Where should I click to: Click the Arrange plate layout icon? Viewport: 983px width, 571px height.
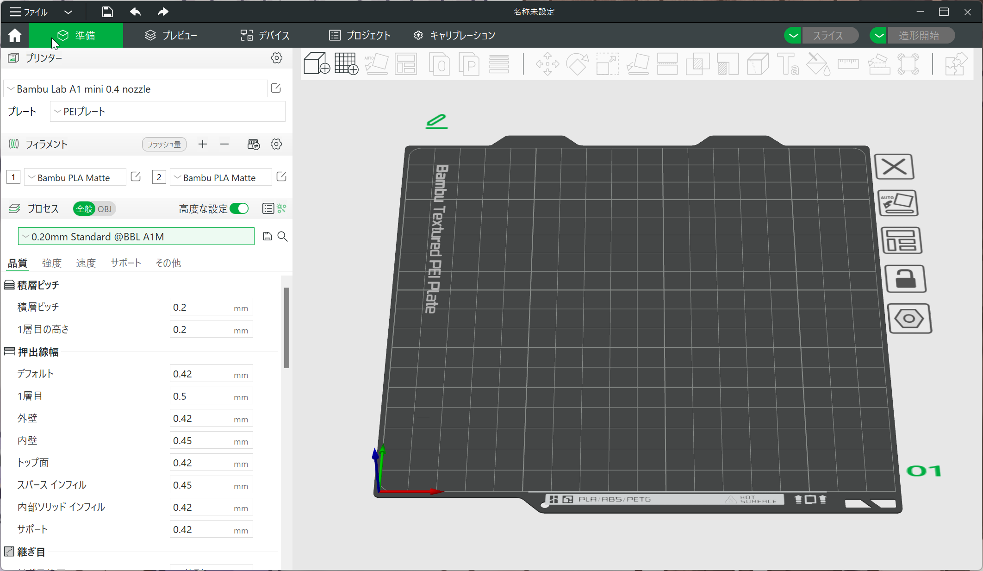(x=901, y=240)
